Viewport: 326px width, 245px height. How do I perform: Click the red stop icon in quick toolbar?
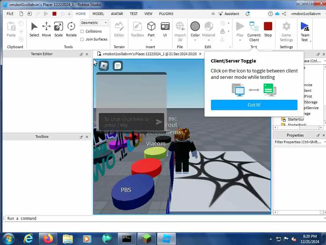click(54, 14)
